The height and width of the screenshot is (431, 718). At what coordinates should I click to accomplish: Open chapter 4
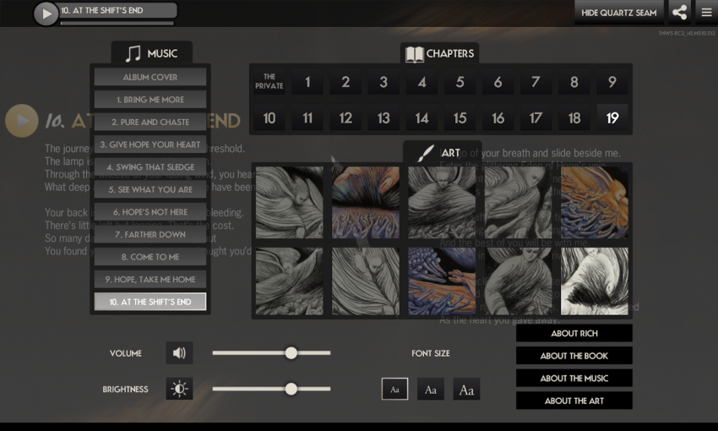point(422,81)
